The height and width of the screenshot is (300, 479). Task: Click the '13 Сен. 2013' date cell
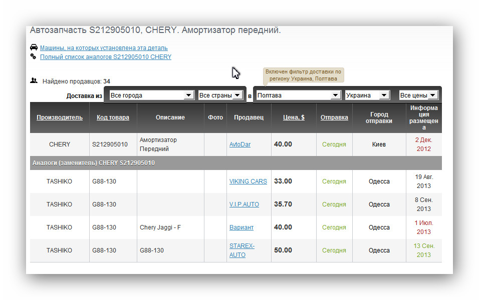[424, 250]
